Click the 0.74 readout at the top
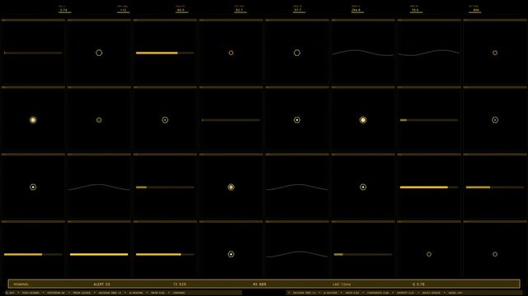The image size is (528, 296). tap(63, 10)
